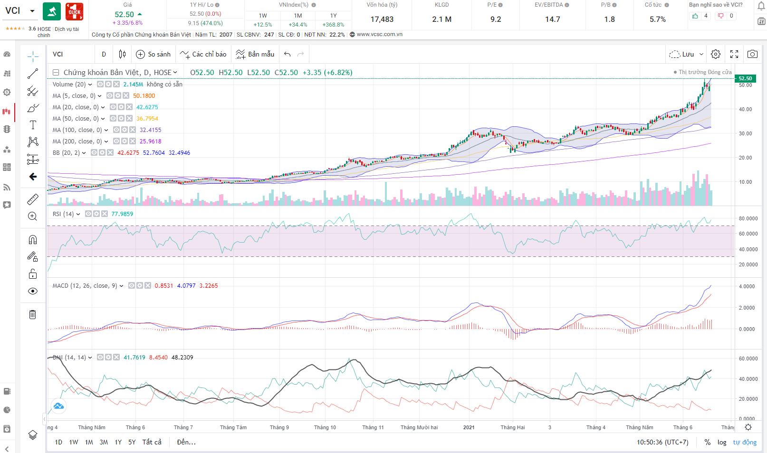Redo the chart action

coord(300,54)
